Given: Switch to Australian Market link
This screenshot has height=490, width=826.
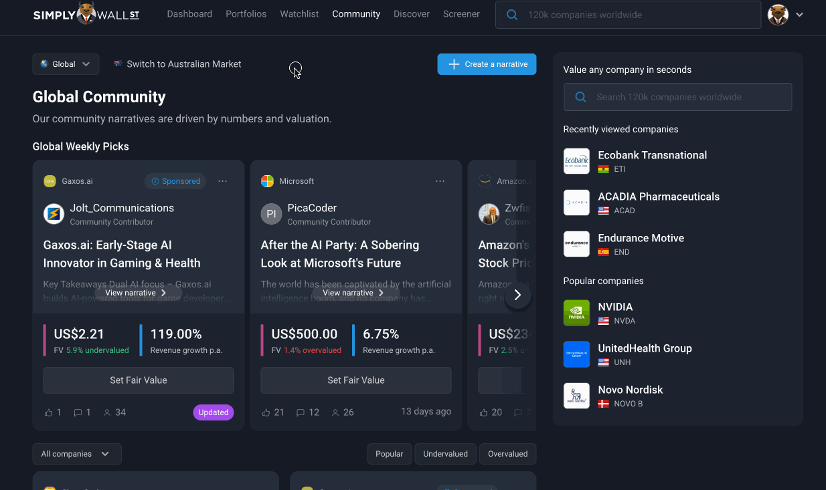Looking at the screenshot, I should coord(177,64).
